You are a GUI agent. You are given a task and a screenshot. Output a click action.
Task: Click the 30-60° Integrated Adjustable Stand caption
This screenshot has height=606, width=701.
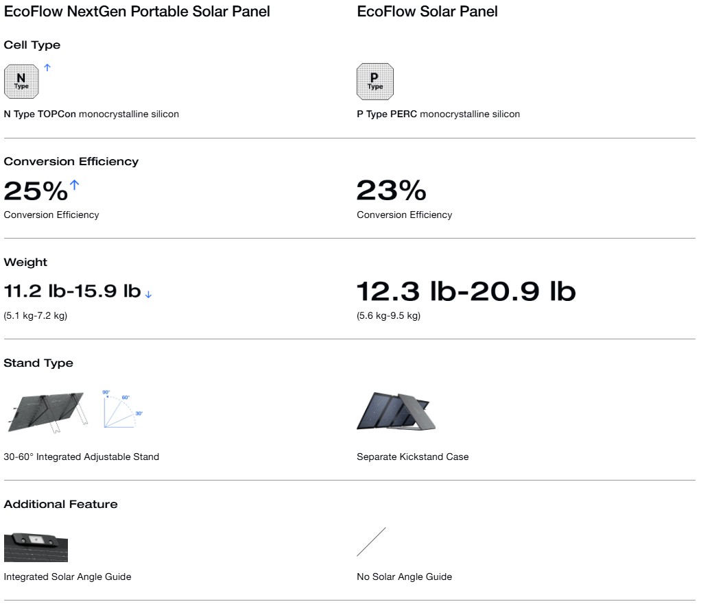coord(82,457)
